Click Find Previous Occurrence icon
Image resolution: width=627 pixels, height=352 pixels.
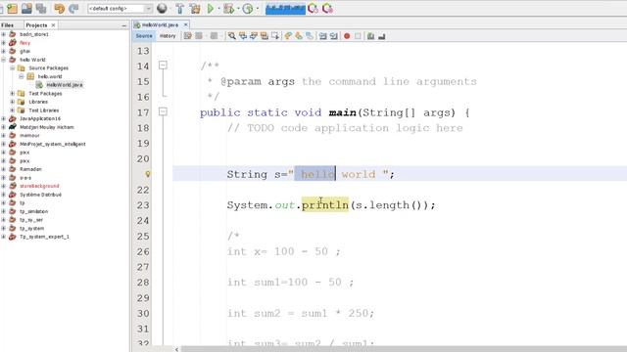coord(242,36)
